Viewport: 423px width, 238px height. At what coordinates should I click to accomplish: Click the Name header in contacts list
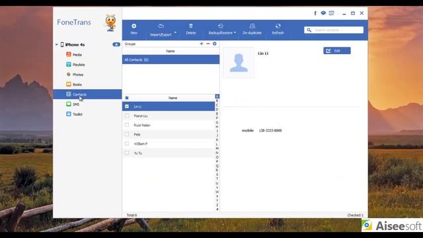173,98
